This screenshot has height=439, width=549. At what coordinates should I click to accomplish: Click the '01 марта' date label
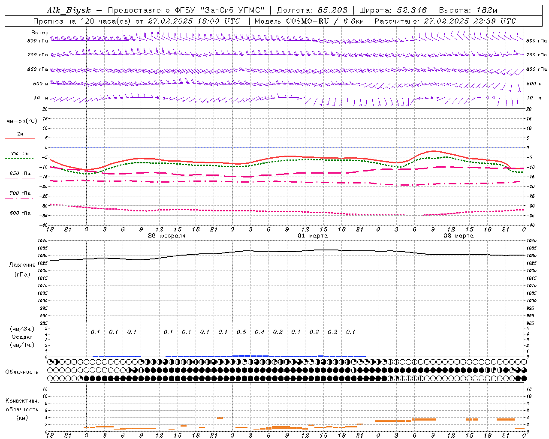pos(313,236)
